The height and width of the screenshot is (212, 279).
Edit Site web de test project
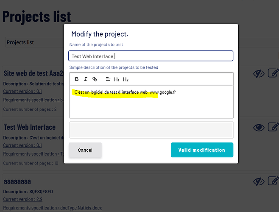point(273,73)
